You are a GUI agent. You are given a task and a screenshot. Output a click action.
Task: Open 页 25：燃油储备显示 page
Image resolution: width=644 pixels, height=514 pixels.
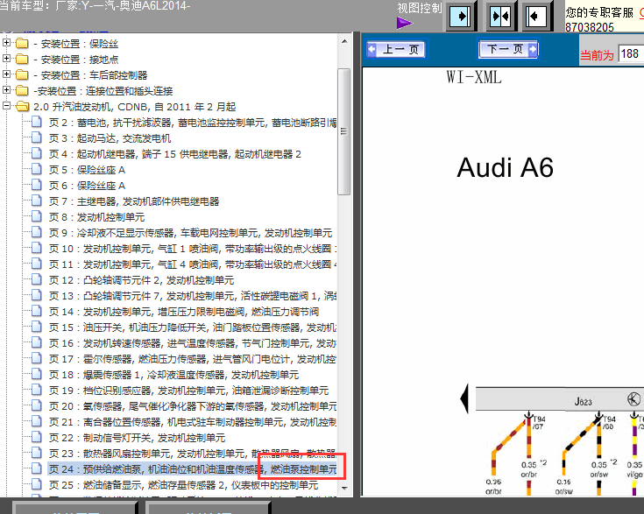tap(184, 485)
